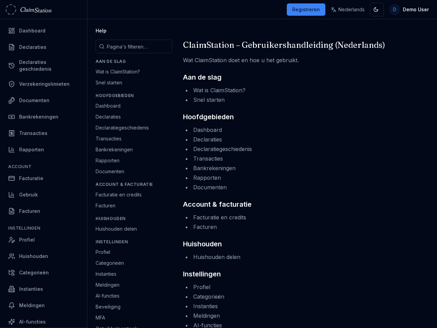The image size is (437, 328).
Task: Open the Demo User account menu
Action: click(x=409, y=10)
